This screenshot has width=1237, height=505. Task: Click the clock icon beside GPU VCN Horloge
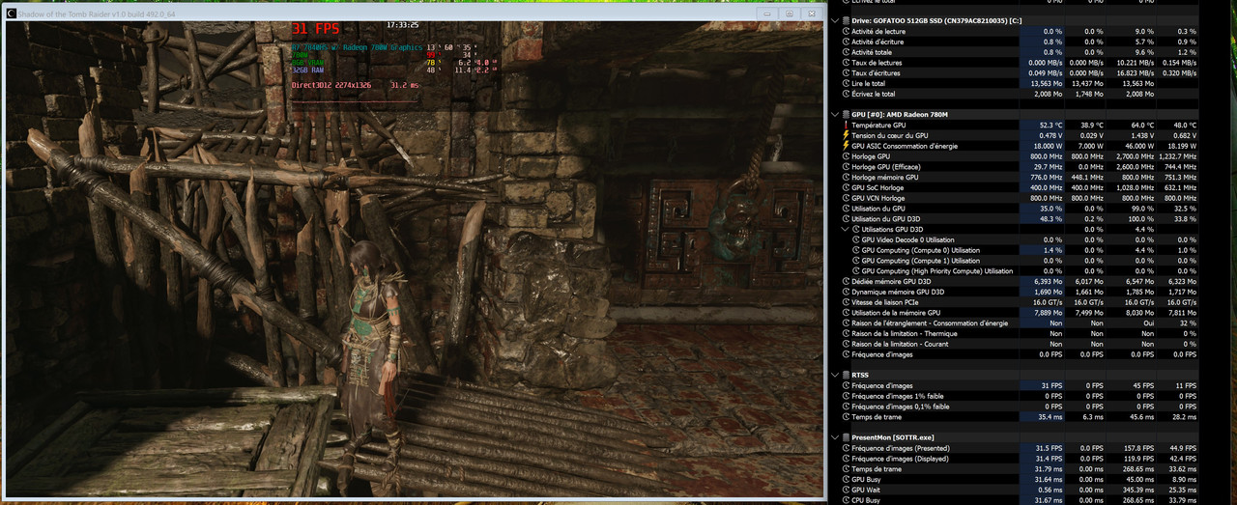coord(847,198)
